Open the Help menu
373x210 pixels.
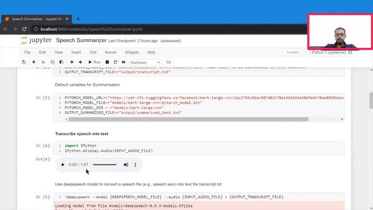pyautogui.click(x=151, y=52)
